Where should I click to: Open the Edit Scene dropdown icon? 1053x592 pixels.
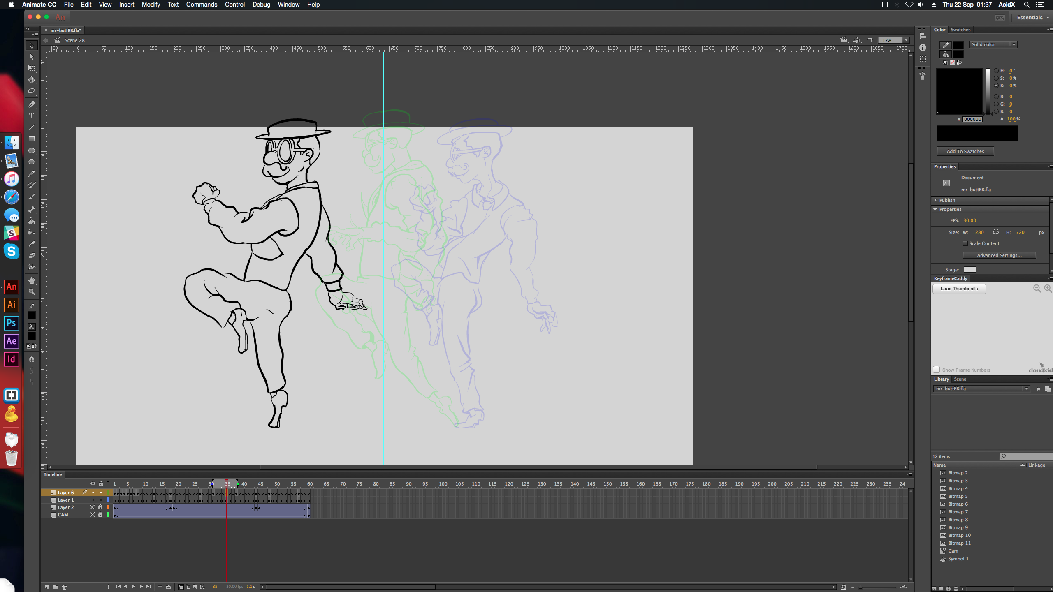click(x=844, y=40)
